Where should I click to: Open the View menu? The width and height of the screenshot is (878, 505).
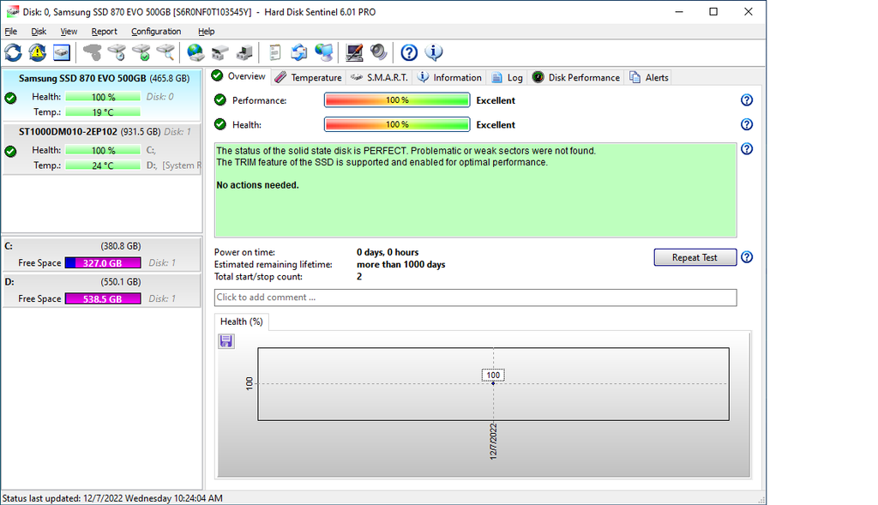[69, 32]
